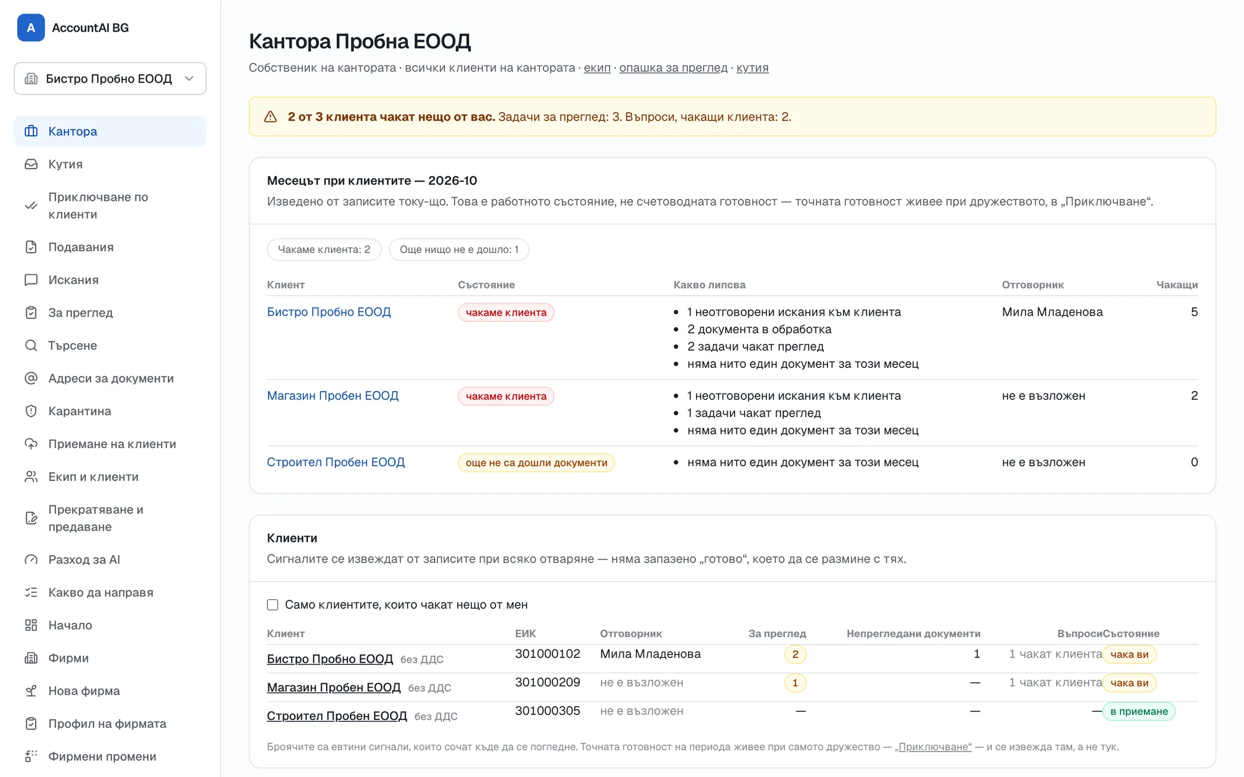
Task: Click the Кутия inbox icon
Action: click(x=31, y=164)
